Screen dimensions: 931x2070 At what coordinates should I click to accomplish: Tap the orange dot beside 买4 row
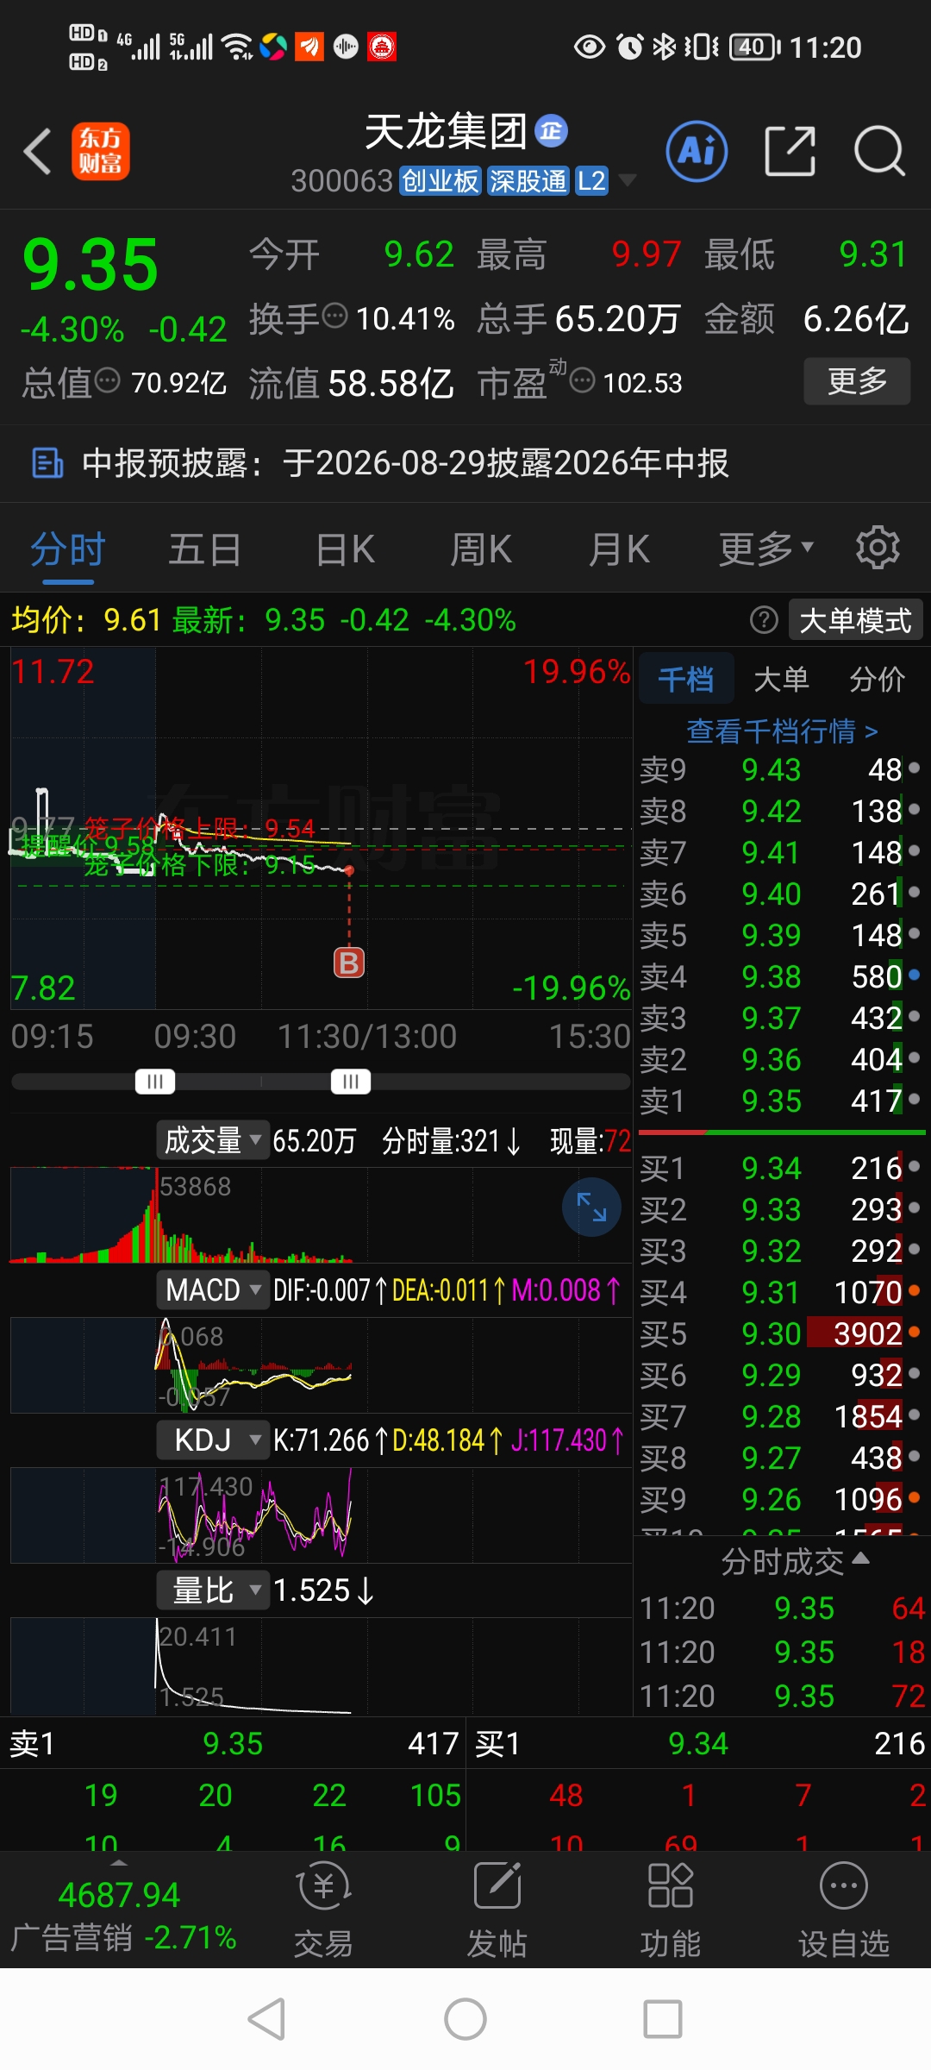[x=914, y=1291]
